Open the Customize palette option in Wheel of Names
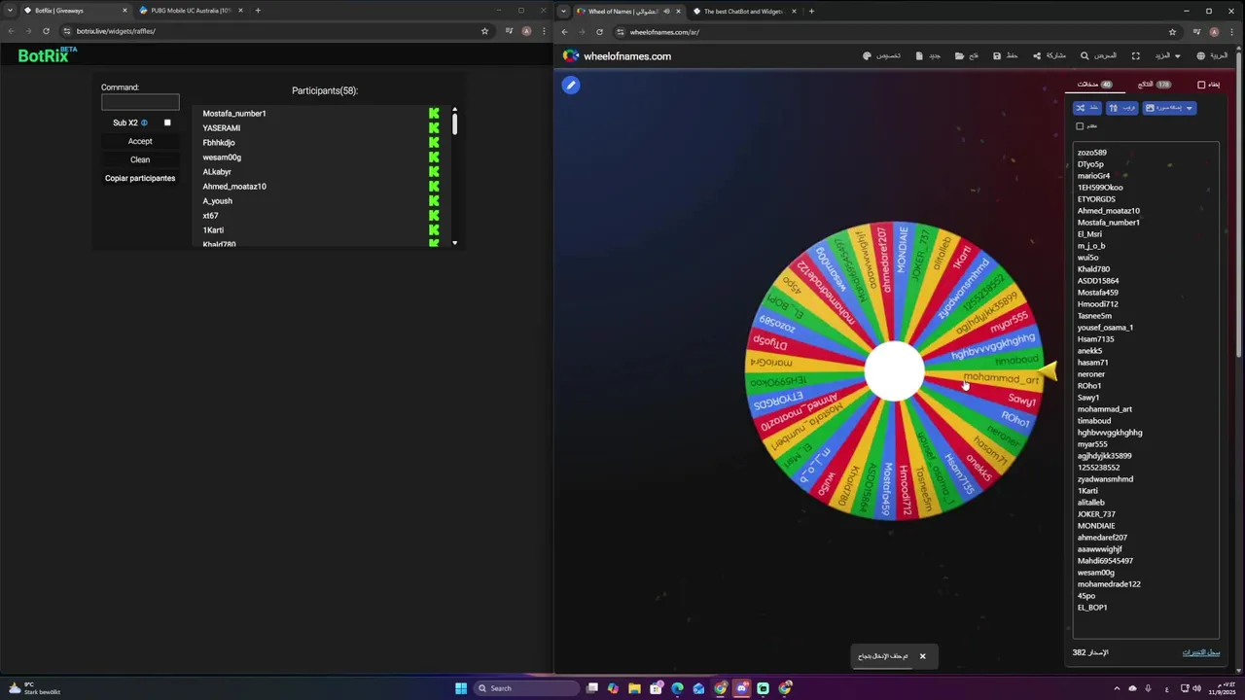 pos(881,56)
